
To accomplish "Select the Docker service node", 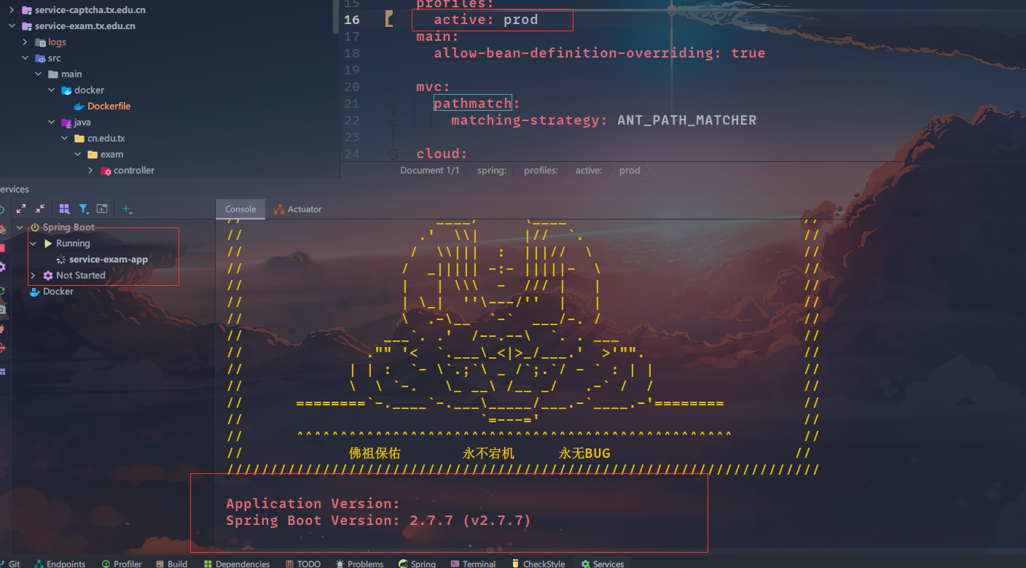I will pyautogui.click(x=58, y=292).
